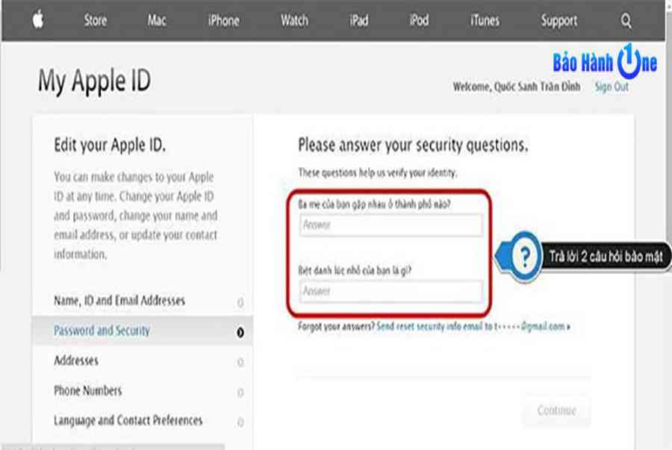Click the Sign Out link
The width and height of the screenshot is (672, 450).
[x=612, y=87]
